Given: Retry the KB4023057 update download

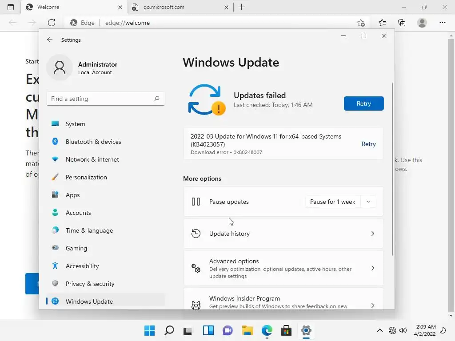Looking at the screenshot, I should coord(368,144).
